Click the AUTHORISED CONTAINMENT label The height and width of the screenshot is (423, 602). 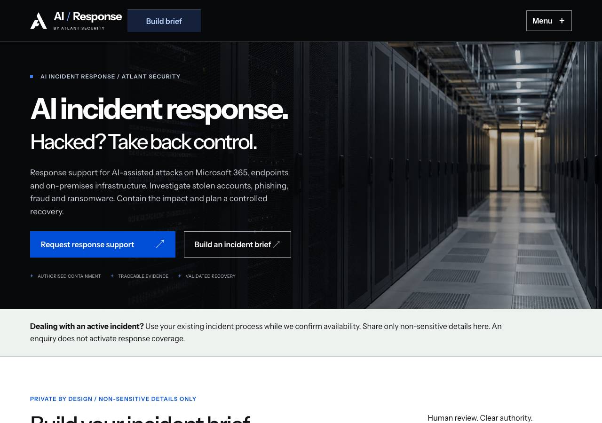click(69, 276)
